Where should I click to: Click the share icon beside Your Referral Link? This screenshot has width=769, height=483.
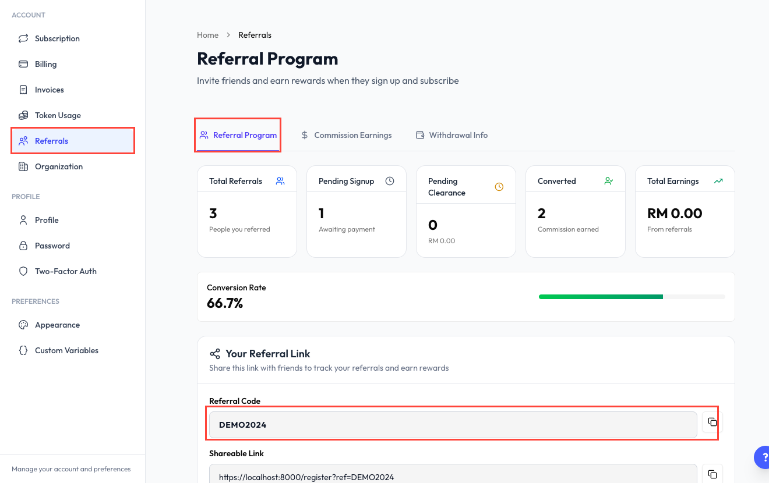click(215, 354)
